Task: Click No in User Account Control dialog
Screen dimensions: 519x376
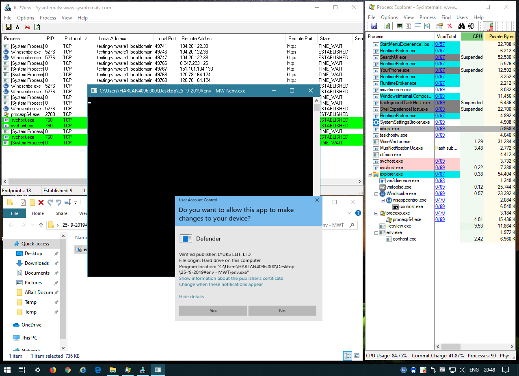Action: click(x=282, y=311)
